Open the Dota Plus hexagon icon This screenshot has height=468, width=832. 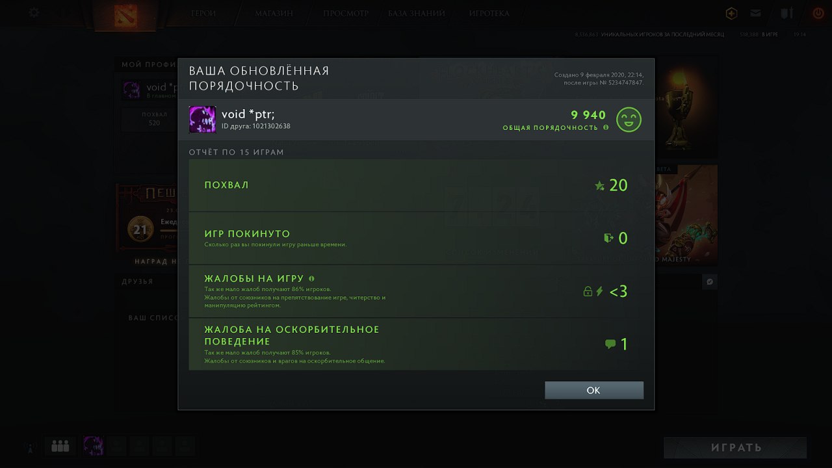tap(731, 13)
